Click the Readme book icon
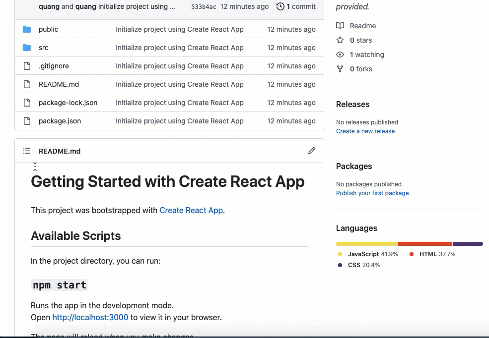Screen dimensions: 489x338 tap(340, 26)
